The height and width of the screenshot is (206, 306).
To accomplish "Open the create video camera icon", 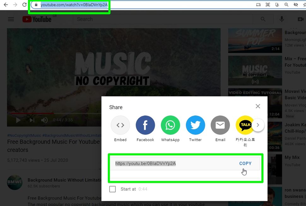I will coord(300,19).
